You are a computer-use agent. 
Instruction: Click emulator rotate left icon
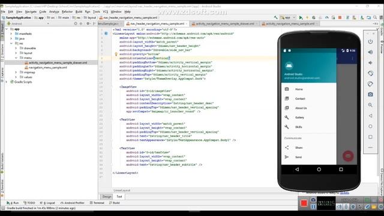pyautogui.click(x=370, y=73)
